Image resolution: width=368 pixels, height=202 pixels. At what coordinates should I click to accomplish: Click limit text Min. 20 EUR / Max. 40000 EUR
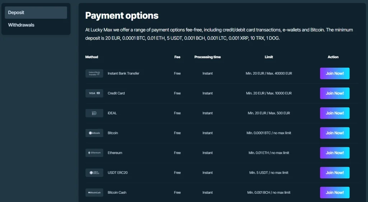[269, 73]
